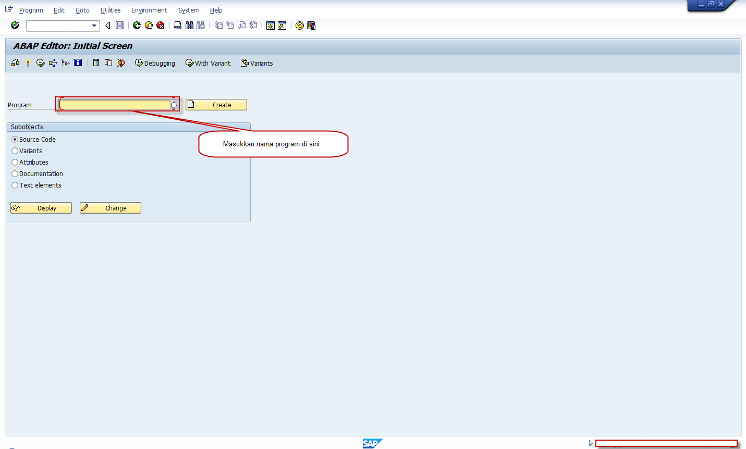Open the command field dropdown arrow

[x=94, y=25]
